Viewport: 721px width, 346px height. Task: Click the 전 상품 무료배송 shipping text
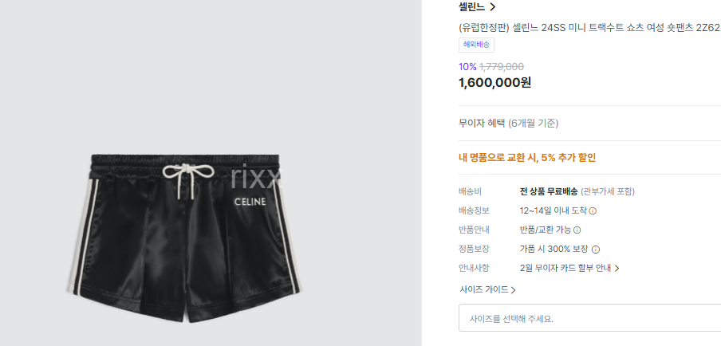coord(549,191)
